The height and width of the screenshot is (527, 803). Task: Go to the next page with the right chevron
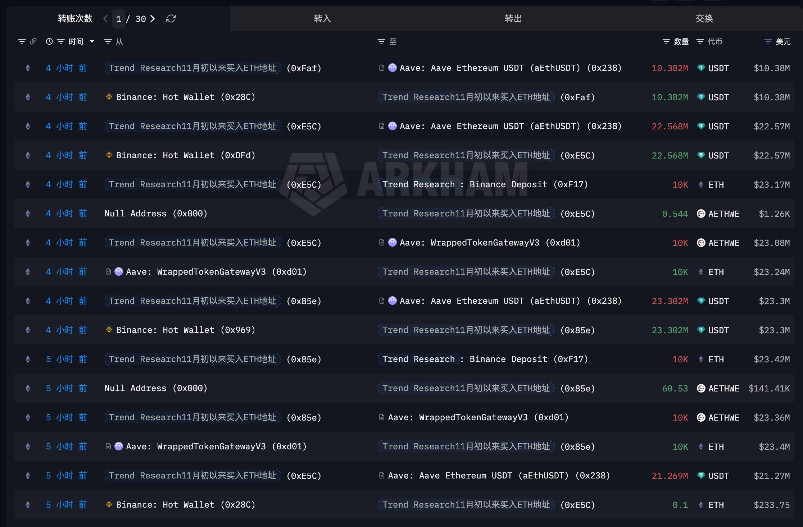click(153, 19)
